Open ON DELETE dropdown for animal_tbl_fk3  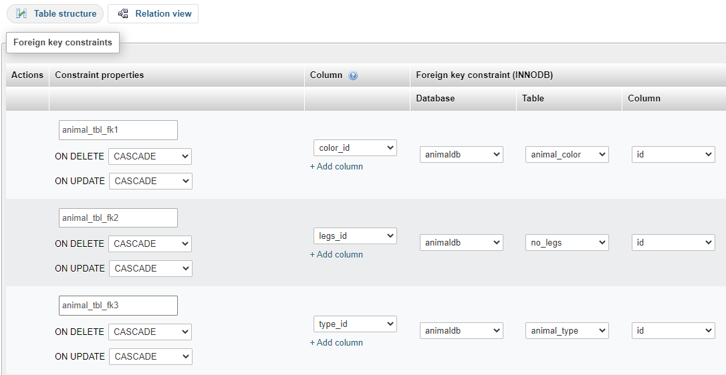150,332
